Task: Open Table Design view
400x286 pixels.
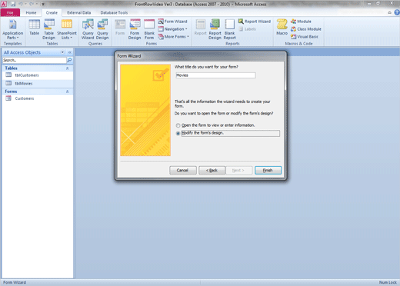Action: (48, 29)
